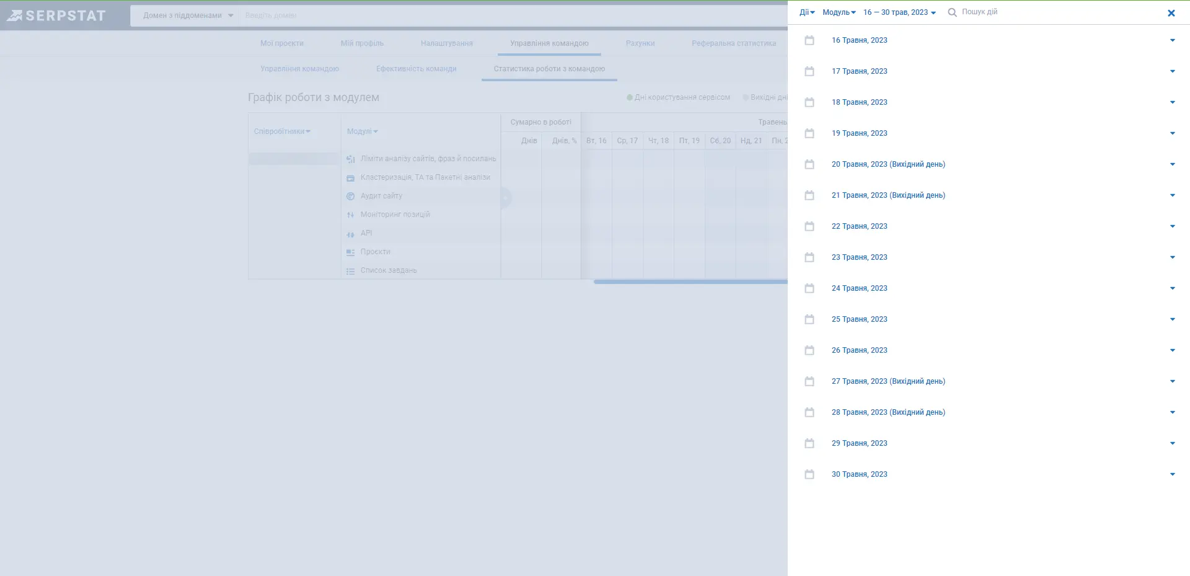The image size is (1190, 576).
Task: Click the 21 Травня, 2023 (Вихідний день) link
Action: (888, 195)
